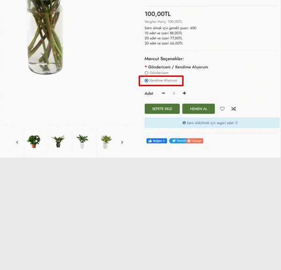The image size is (281, 270).
Task: Show previous thumbnails with left chevron
Action: [17, 142]
